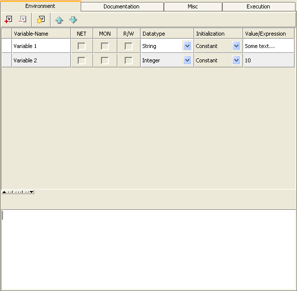
Task: Move variable down with the down arrow
Action: pos(73,20)
